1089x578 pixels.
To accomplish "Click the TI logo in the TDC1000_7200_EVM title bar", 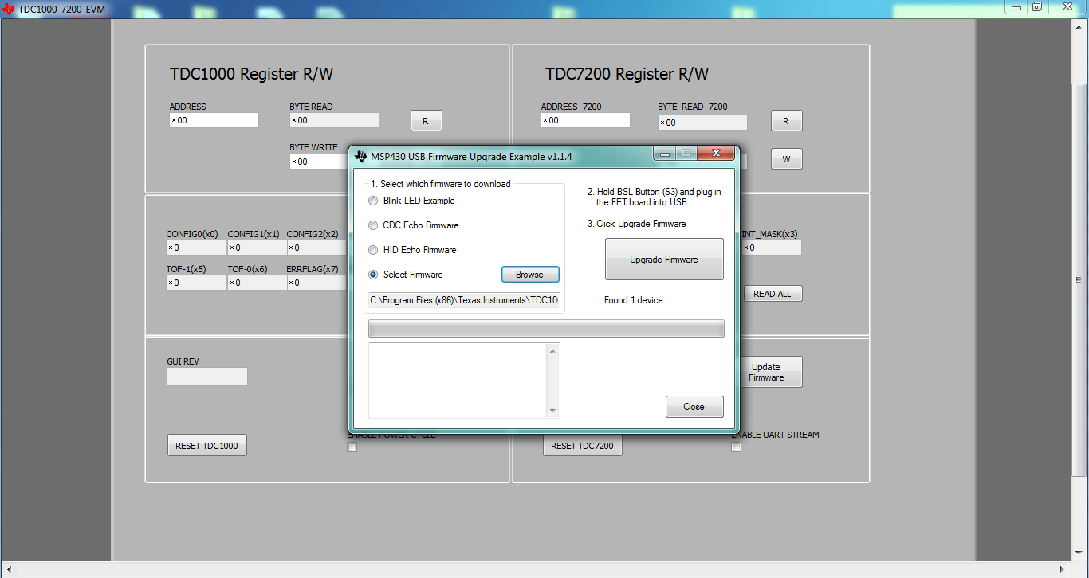I will pos(9,8).
